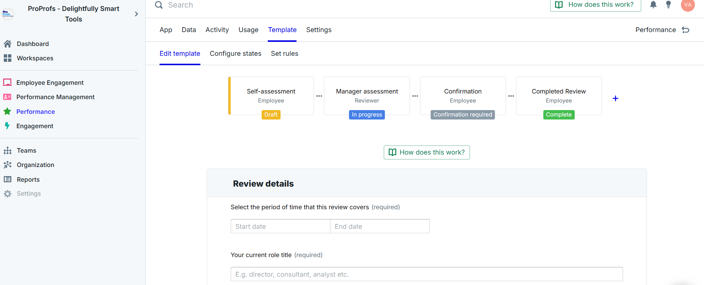Screen dimensions: 704x285
Task: Click the Performance breadcrumb label
Action: 656,30
